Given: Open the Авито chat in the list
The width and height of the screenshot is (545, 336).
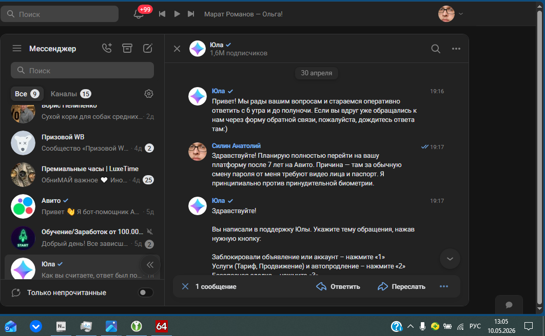Looking at the screenshot, I should tap(83, 206).
